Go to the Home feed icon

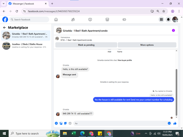click(x=56, y=19)
